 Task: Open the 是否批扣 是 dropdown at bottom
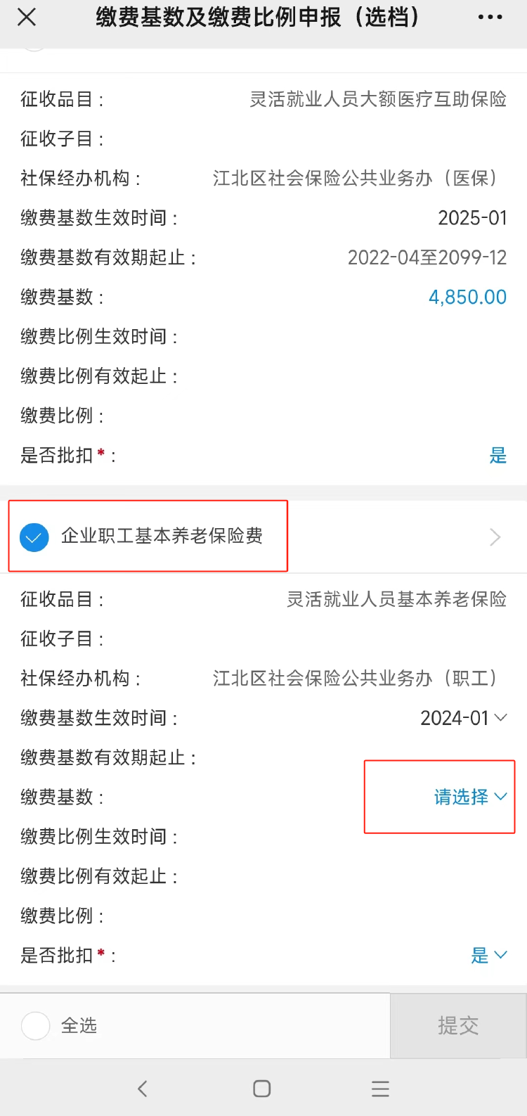coord(488,955)
